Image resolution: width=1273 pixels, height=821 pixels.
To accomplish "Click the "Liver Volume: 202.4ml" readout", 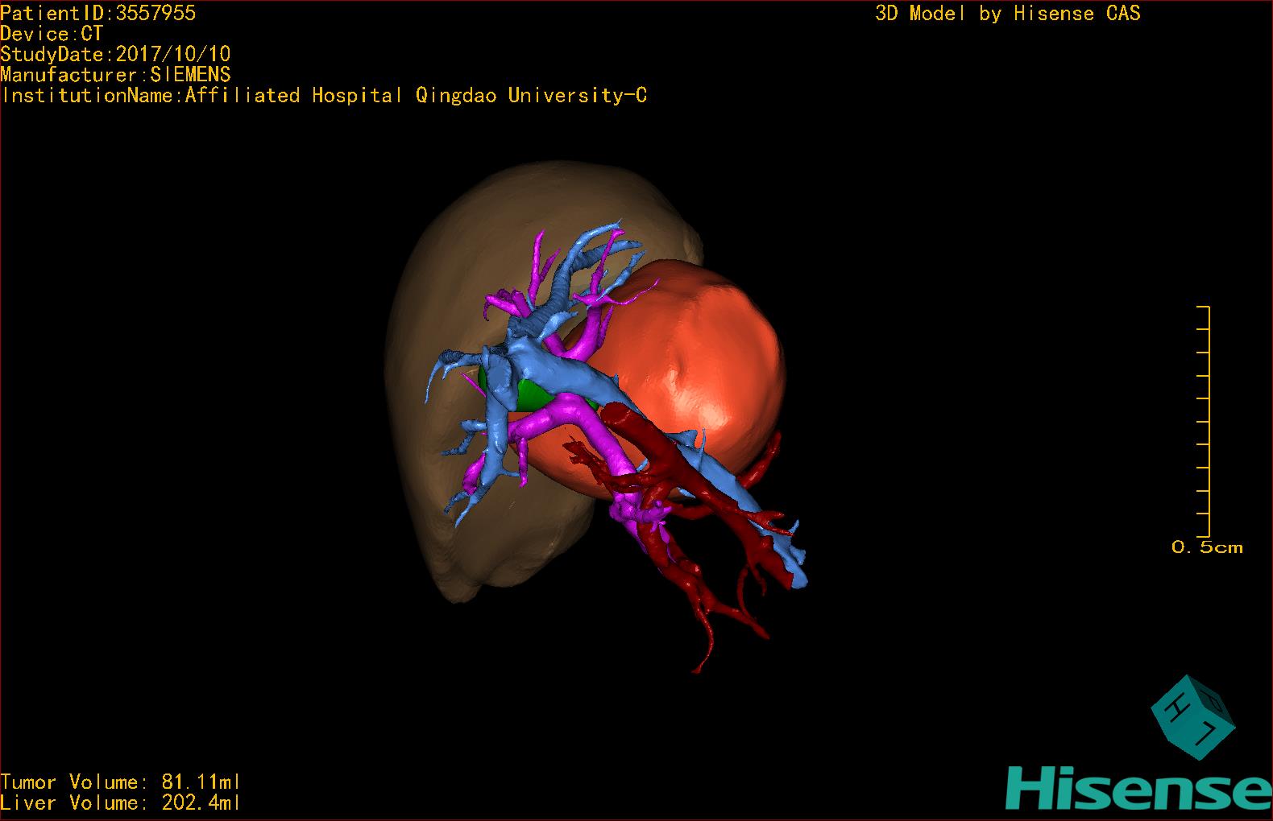I will click(121, 802).
